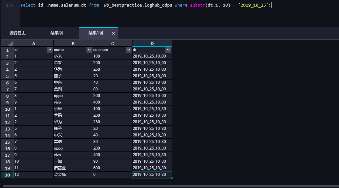Click dt cell in row 10

(x=152, y=109)
